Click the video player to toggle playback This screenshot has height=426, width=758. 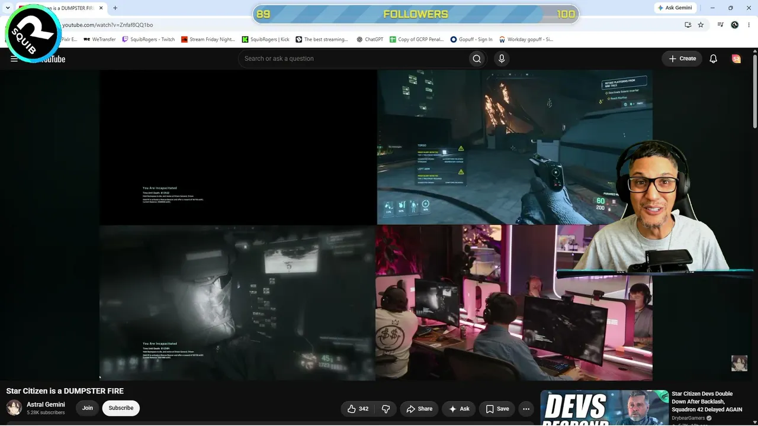point(376,225)
